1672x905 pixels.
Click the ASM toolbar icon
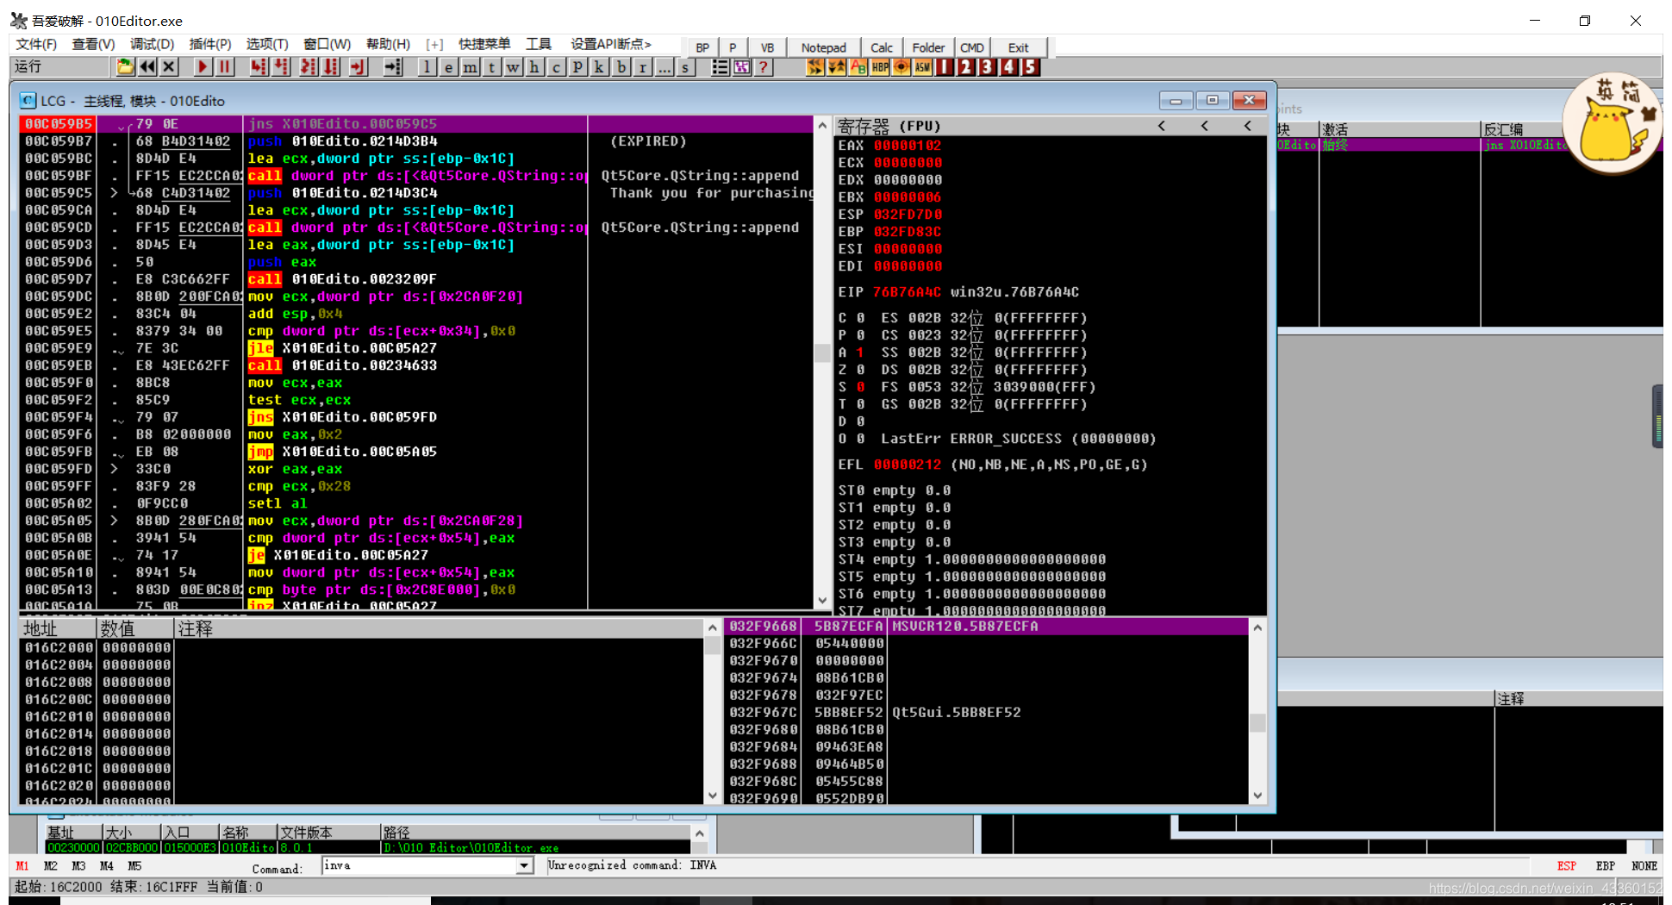coord(923,67)
